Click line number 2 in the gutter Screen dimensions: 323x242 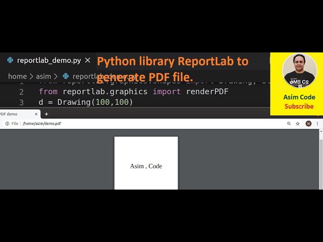(x=21, y=92)
